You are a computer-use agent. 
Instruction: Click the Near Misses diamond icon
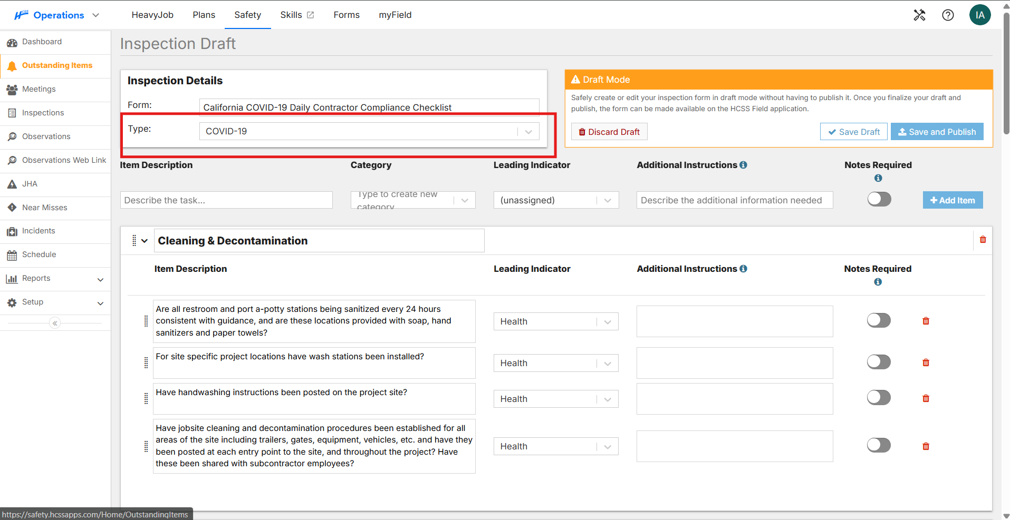coord(12,208)
